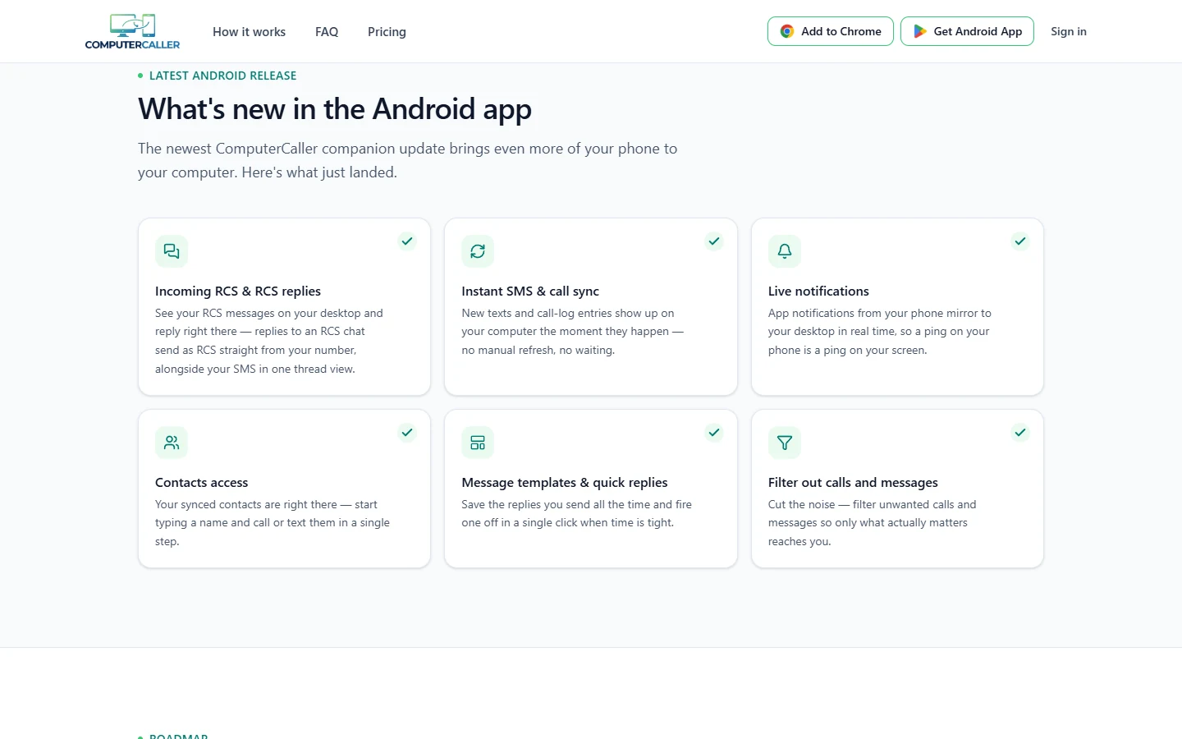The width and height of the screenshot is (1182, 739).
Task: Click the checkmark on Message templates card
Action: click(x=714, y=433)
